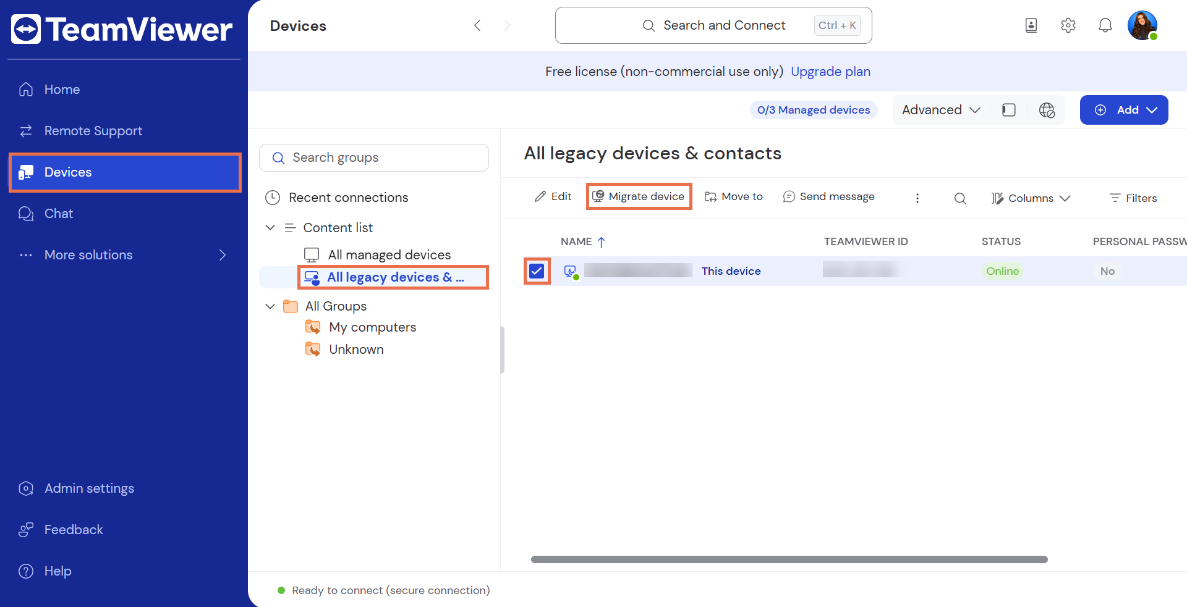Collapse the Content list tree section

(270, 228)
